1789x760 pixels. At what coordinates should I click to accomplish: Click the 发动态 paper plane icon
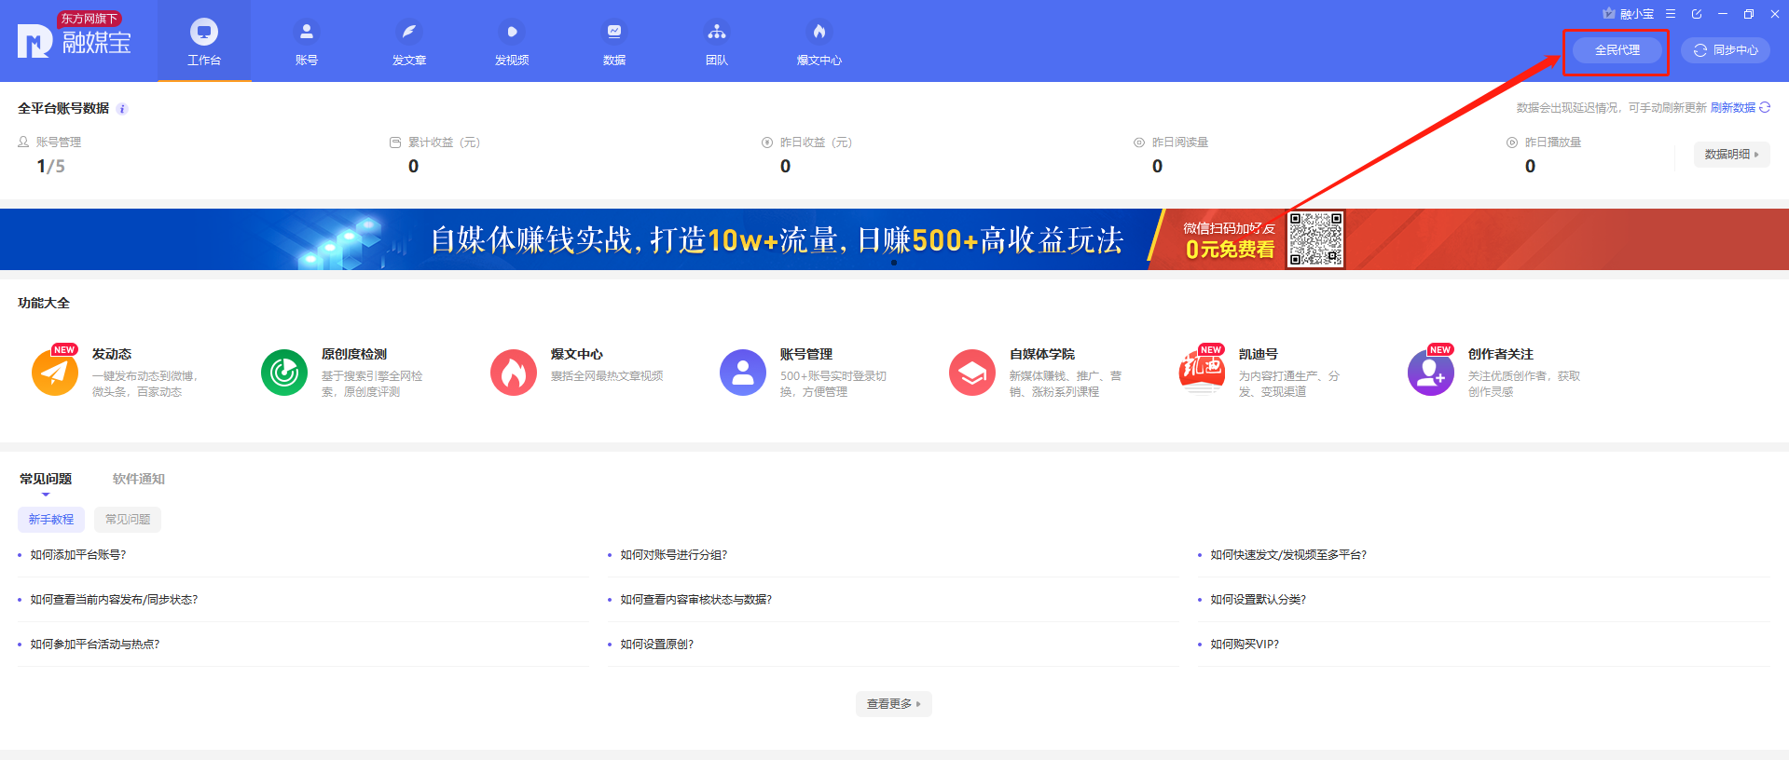[x=55, y=372]
